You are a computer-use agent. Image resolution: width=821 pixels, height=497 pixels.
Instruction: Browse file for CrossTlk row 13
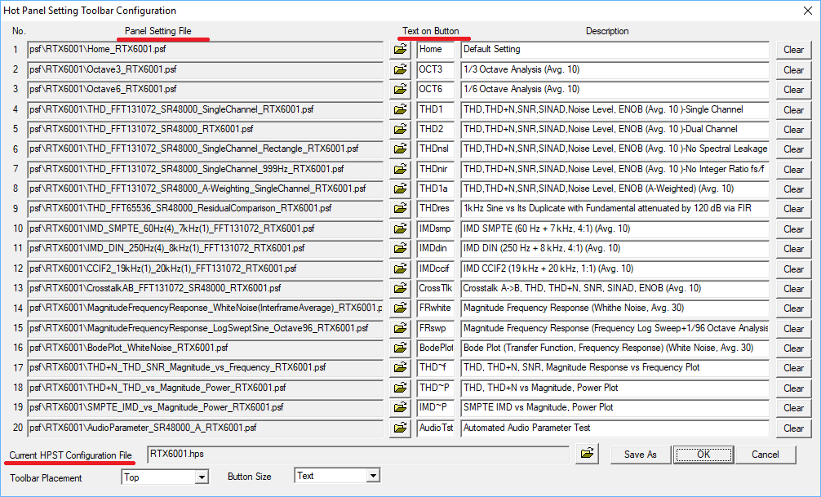400,289
